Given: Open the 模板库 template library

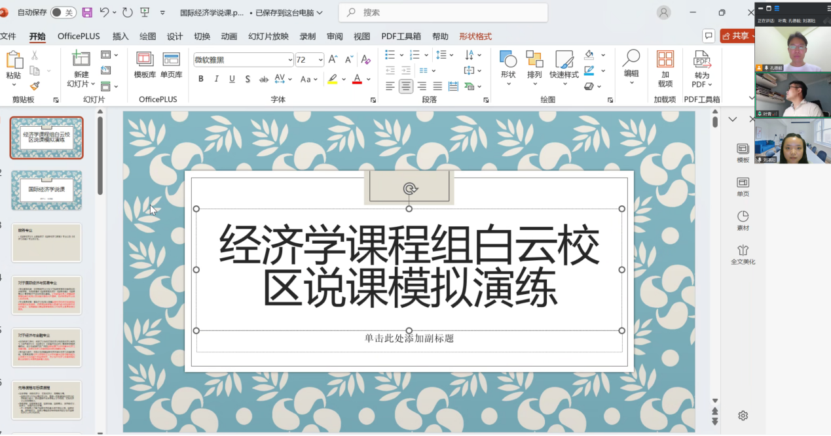Looking at the screenshot, I should [x=145, y=65].
